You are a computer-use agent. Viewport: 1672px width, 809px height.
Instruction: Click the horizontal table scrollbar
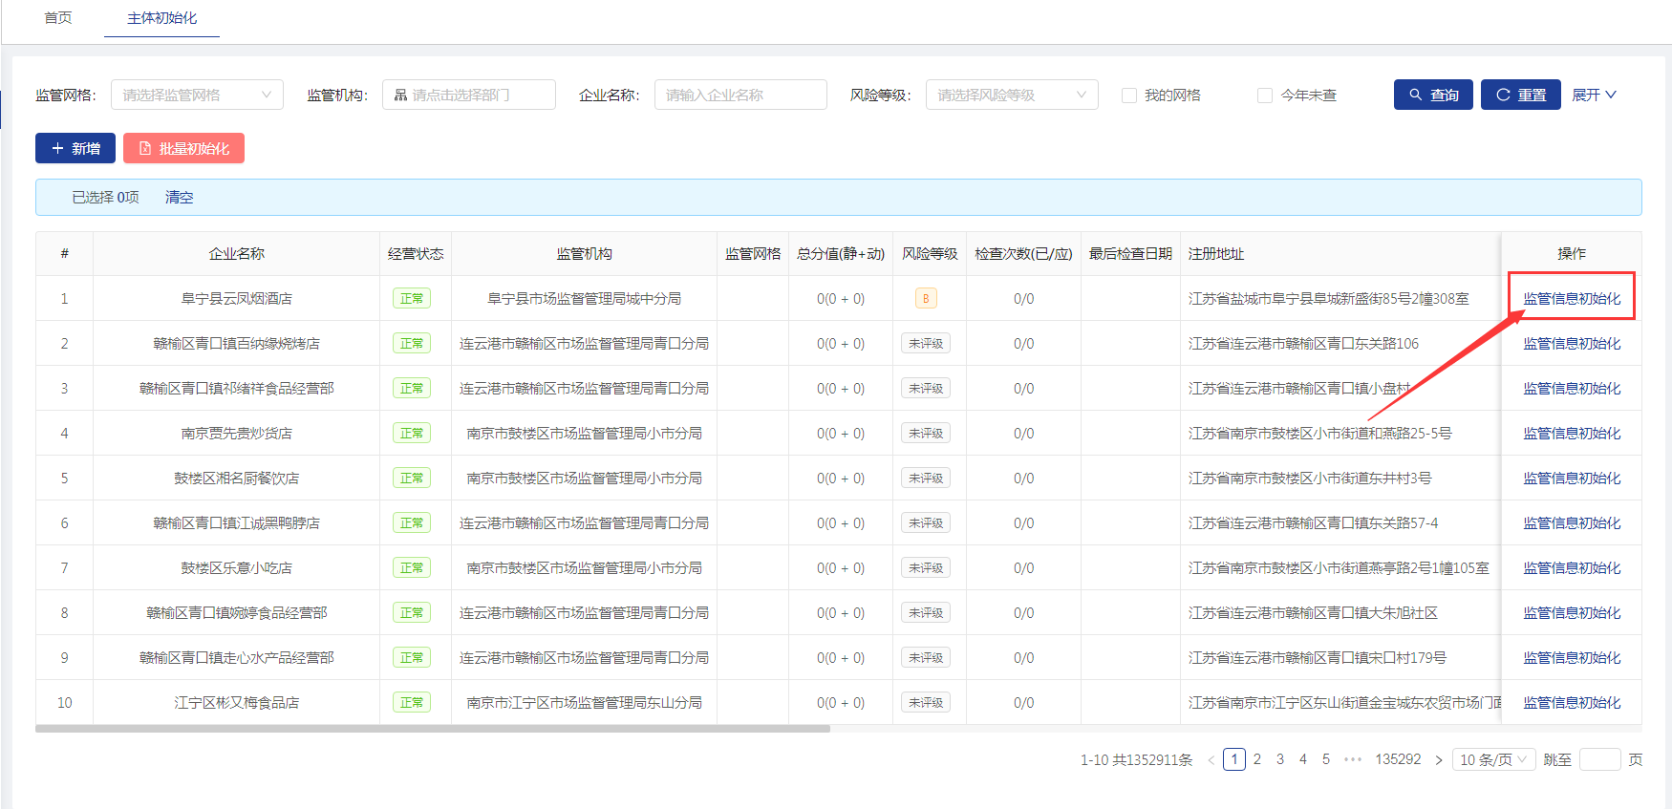(432, 729)
